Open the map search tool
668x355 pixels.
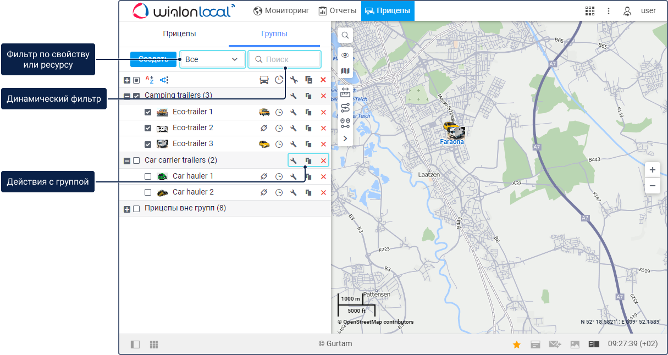[345, 35]
